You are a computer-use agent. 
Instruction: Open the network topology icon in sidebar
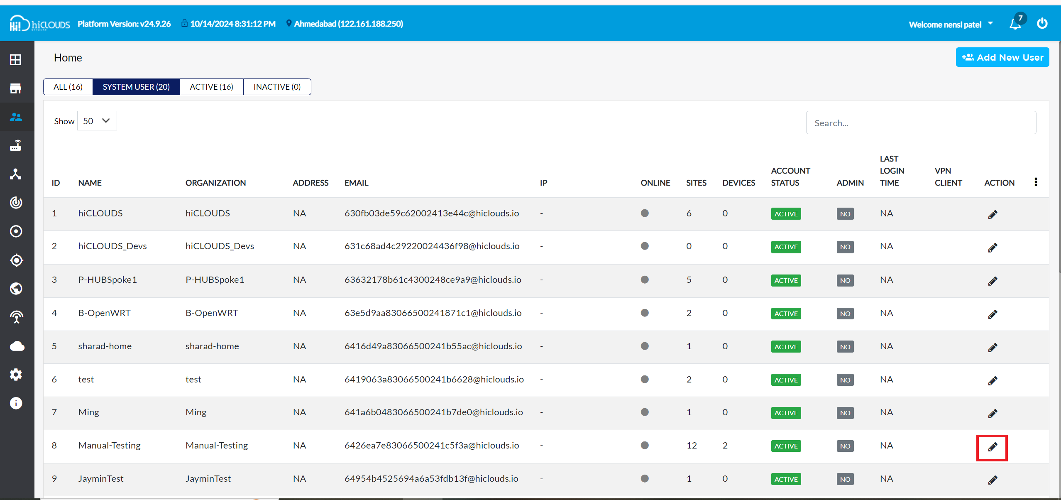point(16,174)
